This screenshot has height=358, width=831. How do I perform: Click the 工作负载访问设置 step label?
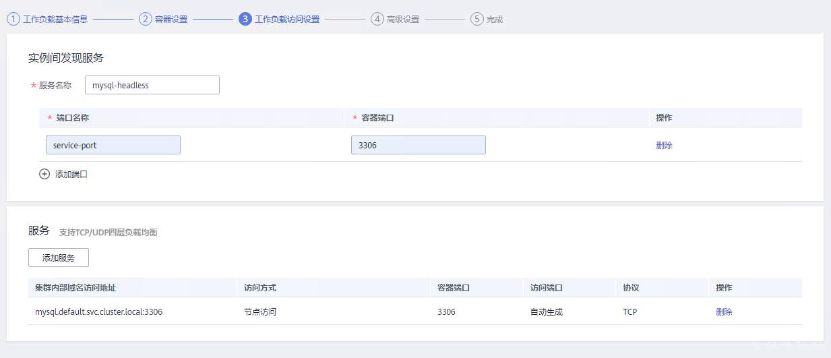click(x=287, y=20)
